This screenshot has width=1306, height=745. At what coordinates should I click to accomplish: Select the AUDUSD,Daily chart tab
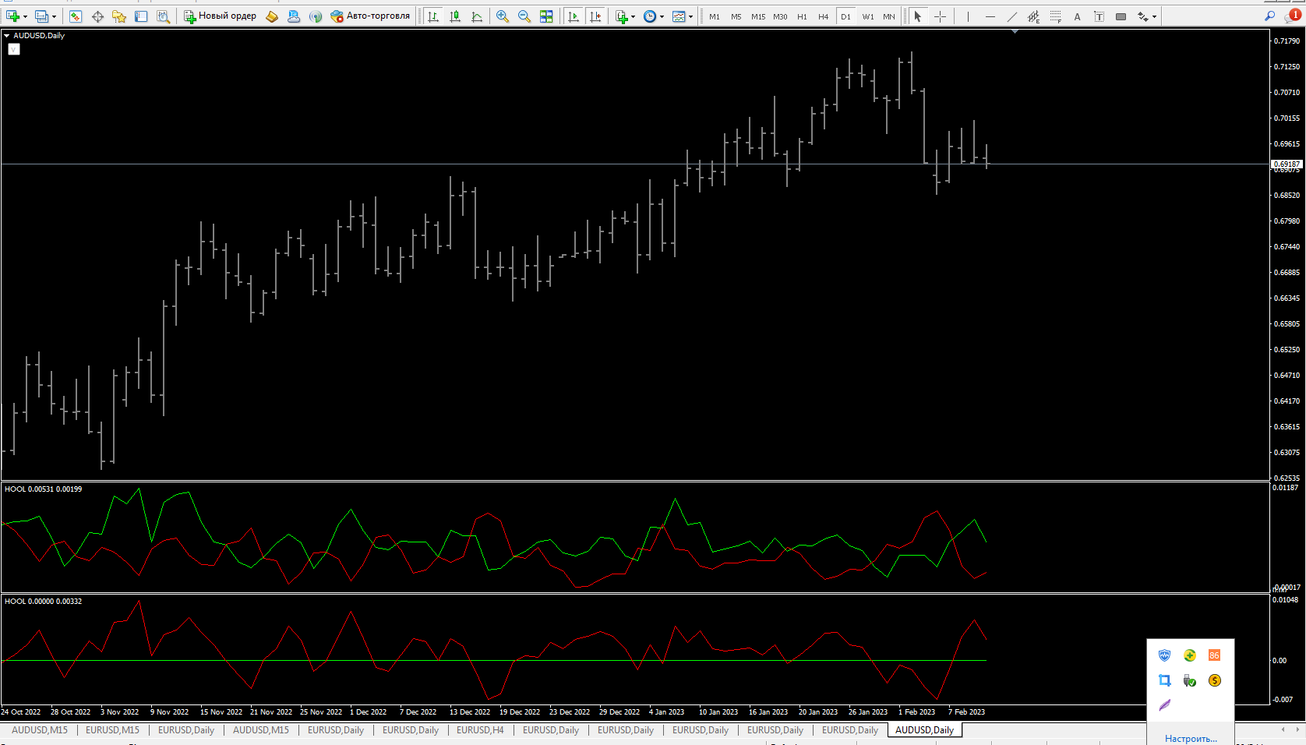coord(925,730)
